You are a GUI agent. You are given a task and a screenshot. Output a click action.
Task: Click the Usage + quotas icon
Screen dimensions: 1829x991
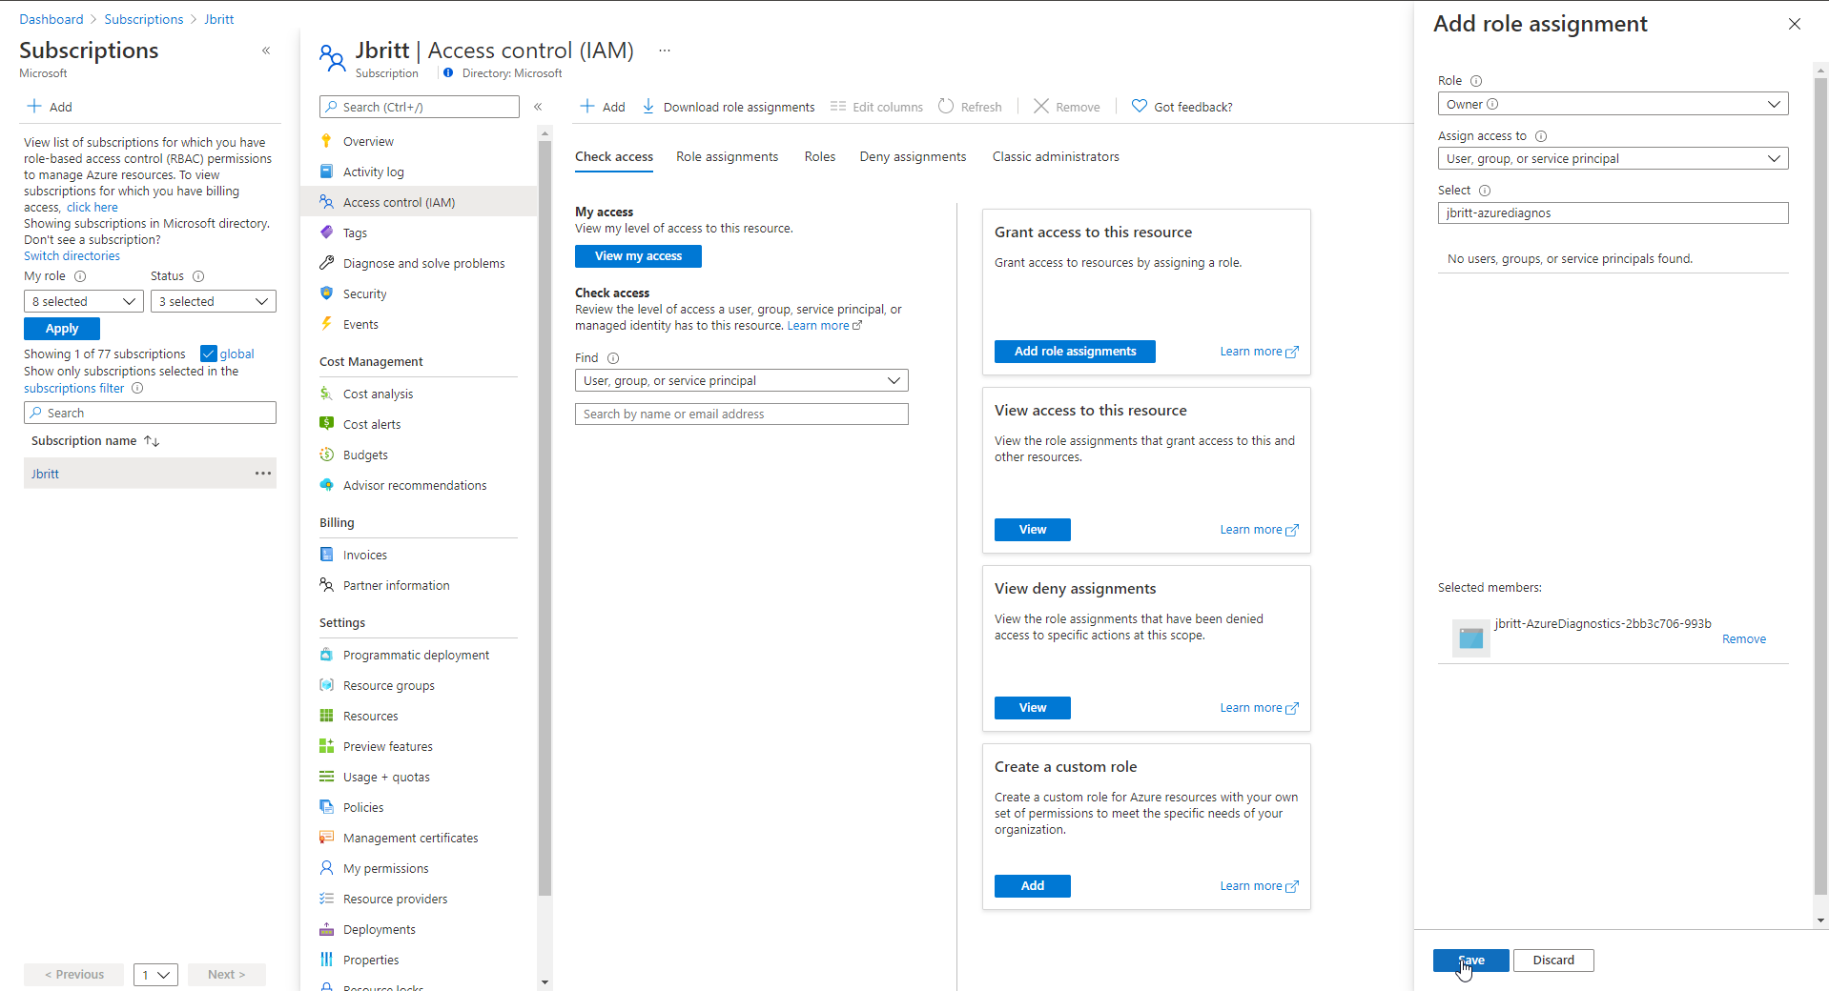click(x=326, y=777)
